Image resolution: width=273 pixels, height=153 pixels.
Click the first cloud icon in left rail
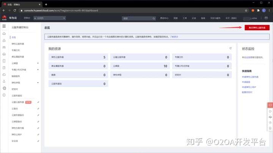click(x=4, y=34)
